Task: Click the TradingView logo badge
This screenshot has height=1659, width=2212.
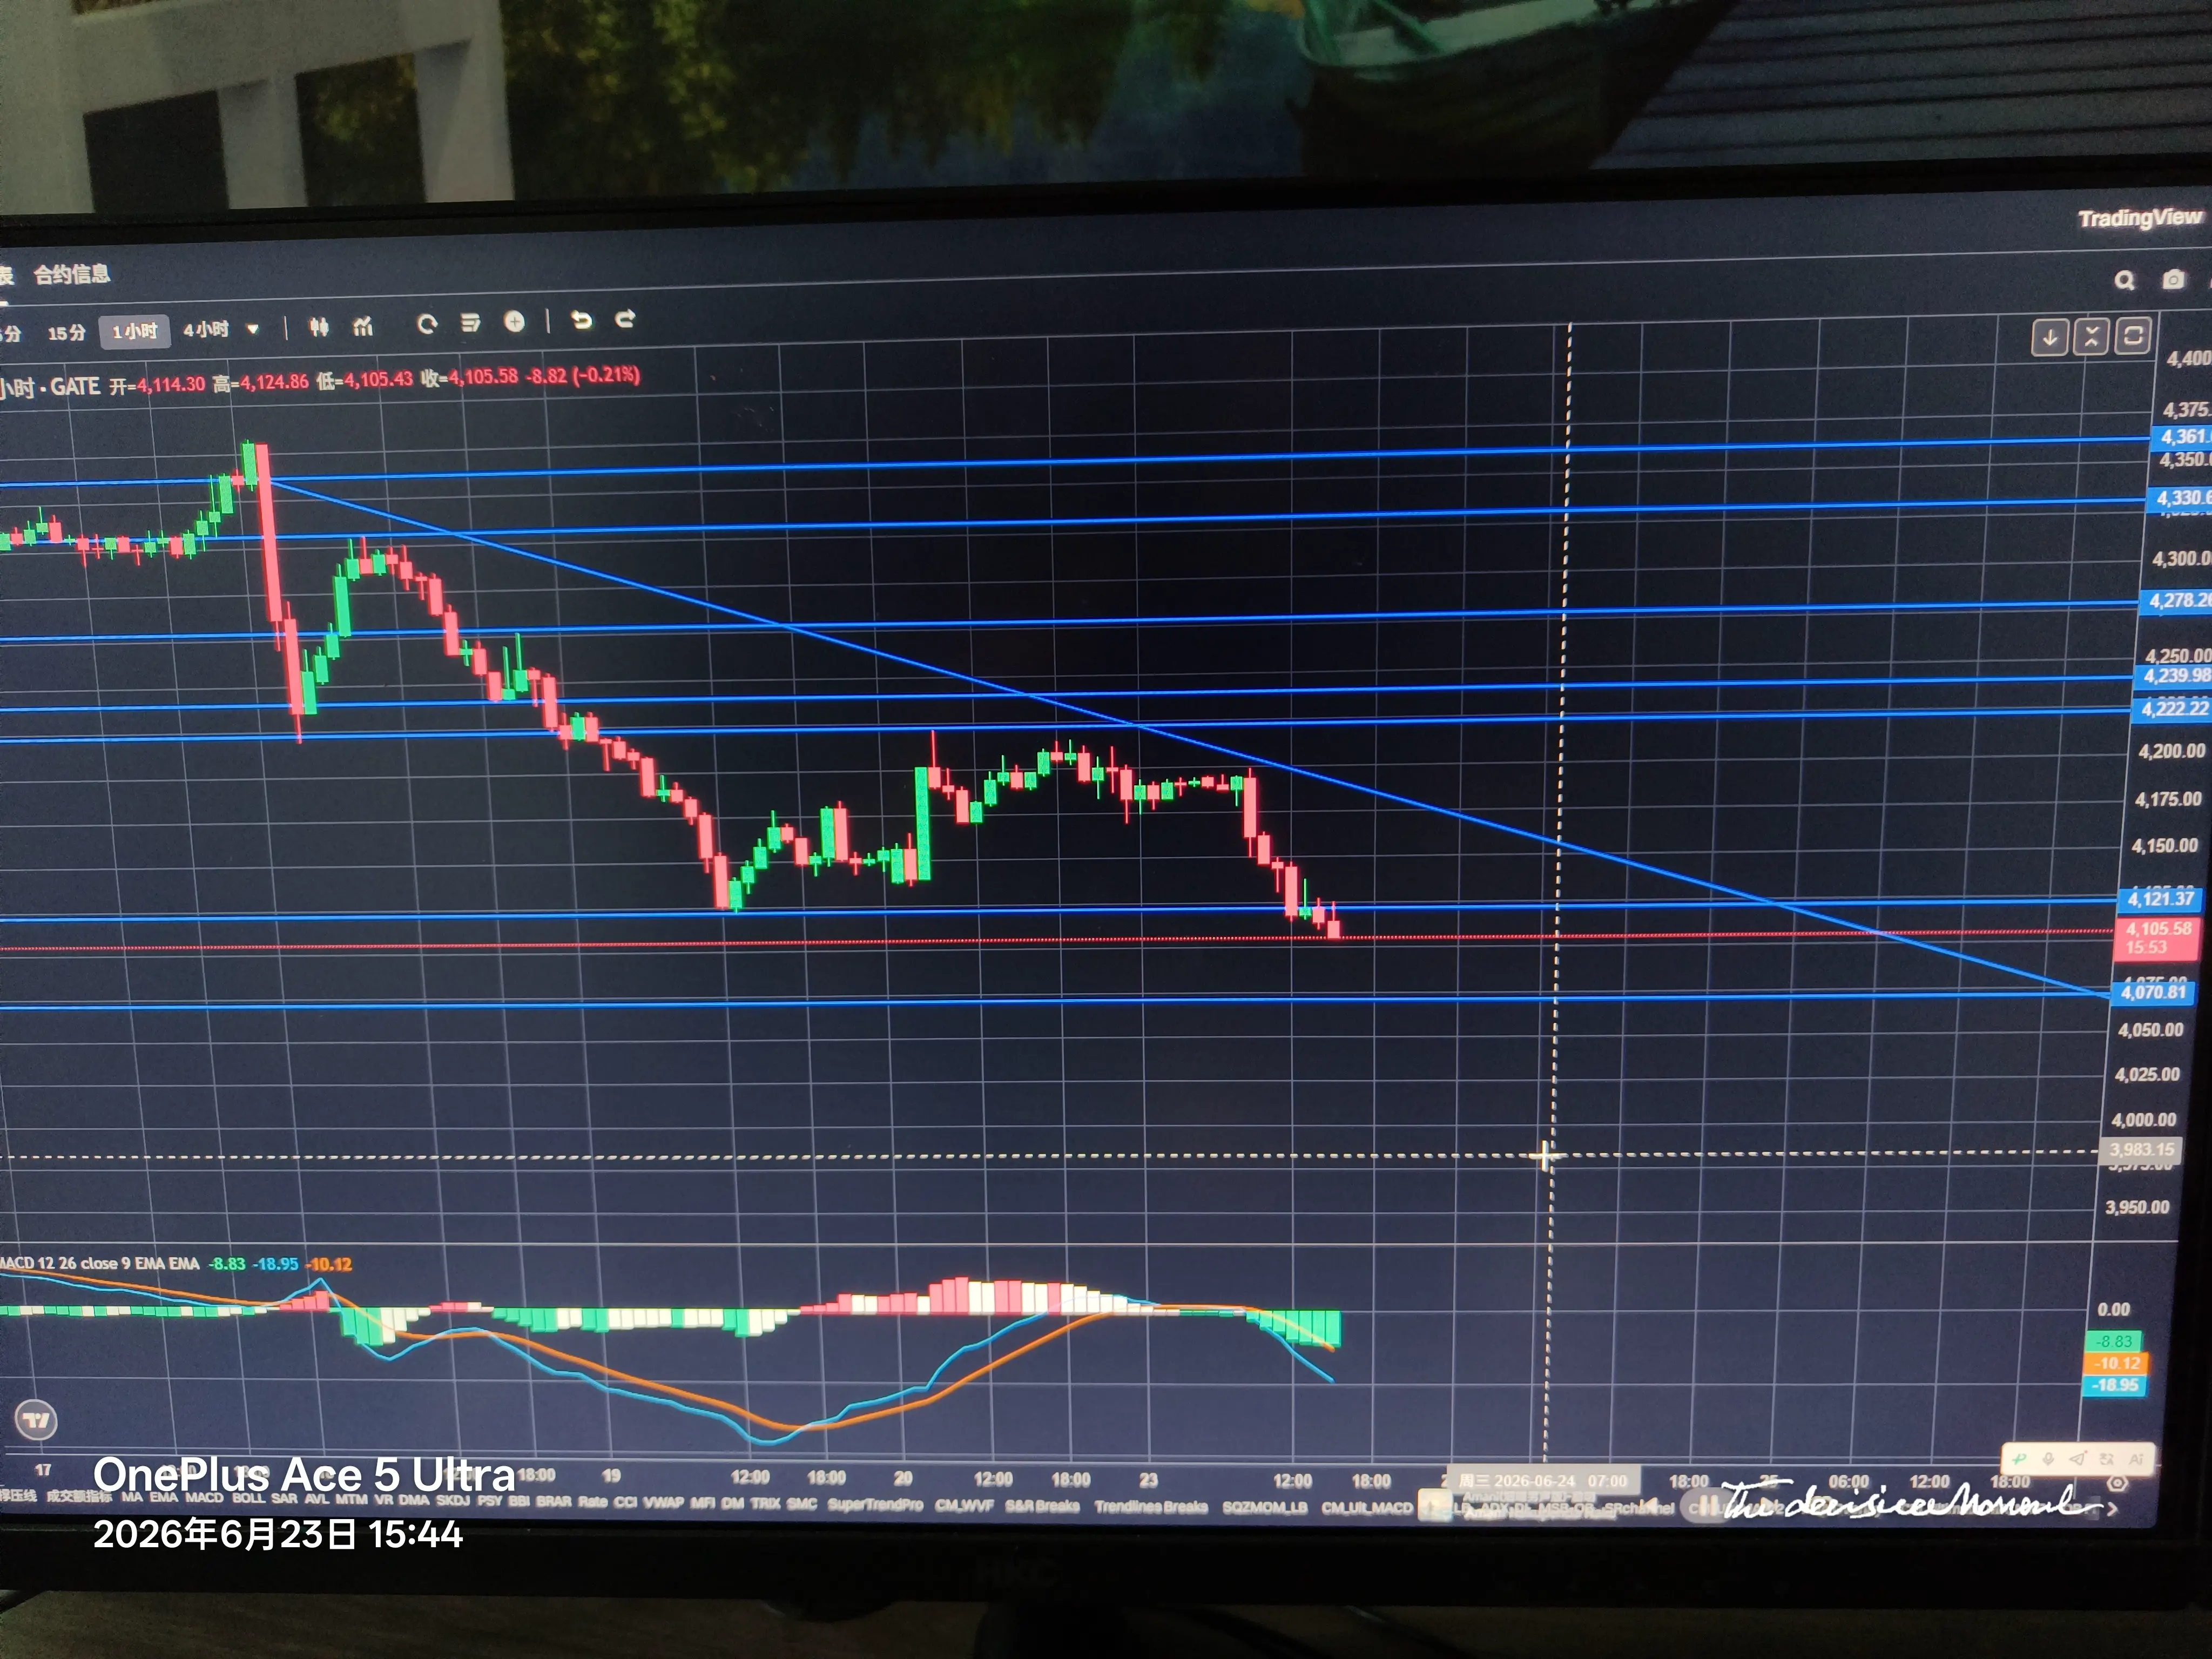Action: [x=37, y=1420]
